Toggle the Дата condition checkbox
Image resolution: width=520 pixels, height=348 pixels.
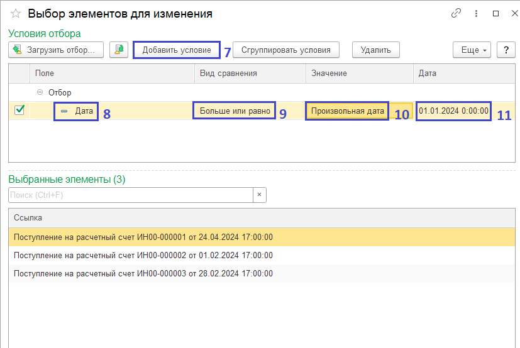(19, 111)
